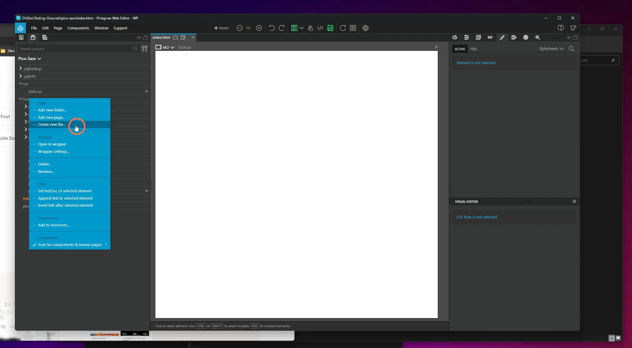
Task: Open the Pico-Sass project dropdown
Action: [29, 58]
